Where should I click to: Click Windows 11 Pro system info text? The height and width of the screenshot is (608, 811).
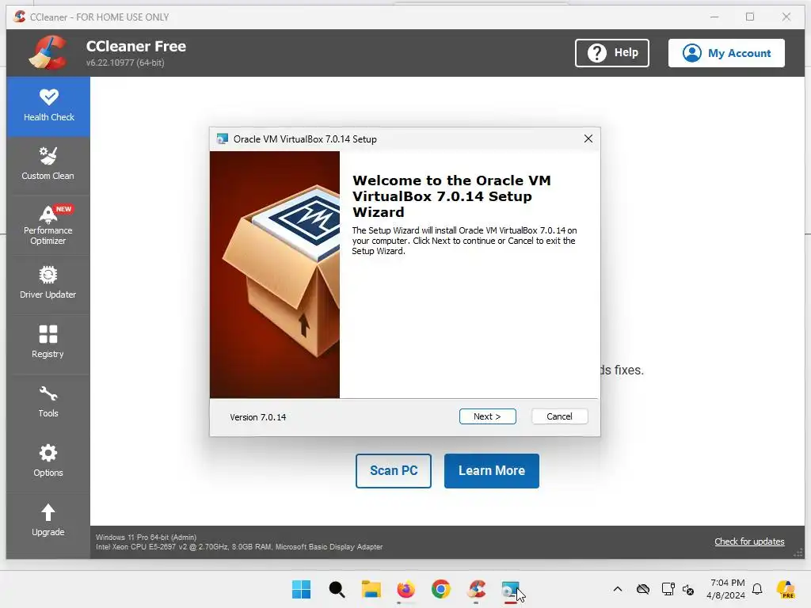pyautogui.click(x=146, y=538)
